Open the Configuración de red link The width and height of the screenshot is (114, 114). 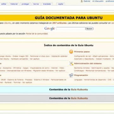(x=82, y=56)
